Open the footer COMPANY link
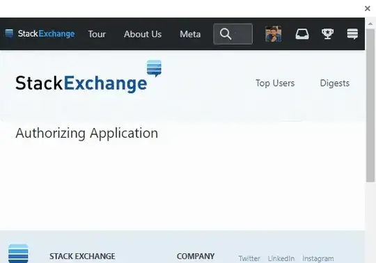This screenshot has width=376, height=263. click(x=196, y=256)
